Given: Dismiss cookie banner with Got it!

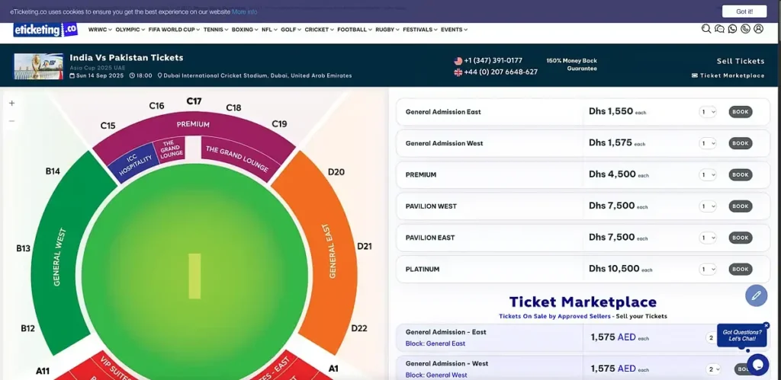Looking at the screenshot, I should pyautogui.click(x=744, y=11).
